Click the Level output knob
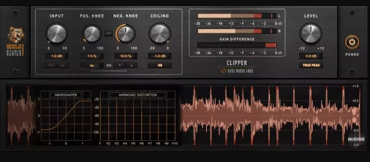370x162 pixels. [311, 33]
